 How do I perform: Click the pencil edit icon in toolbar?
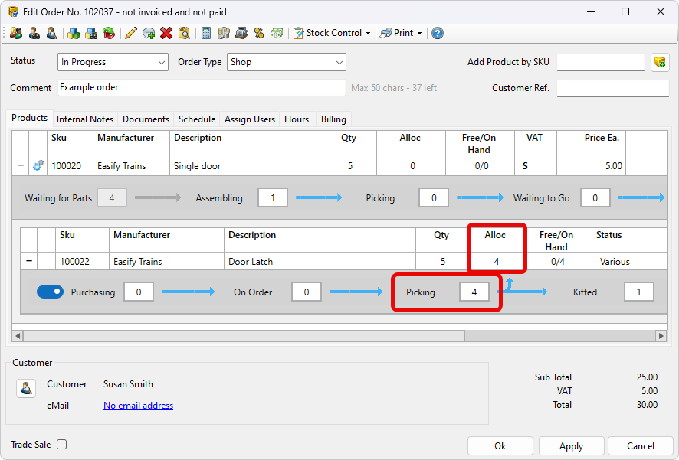pyautogui.click(x=131, y=33)
